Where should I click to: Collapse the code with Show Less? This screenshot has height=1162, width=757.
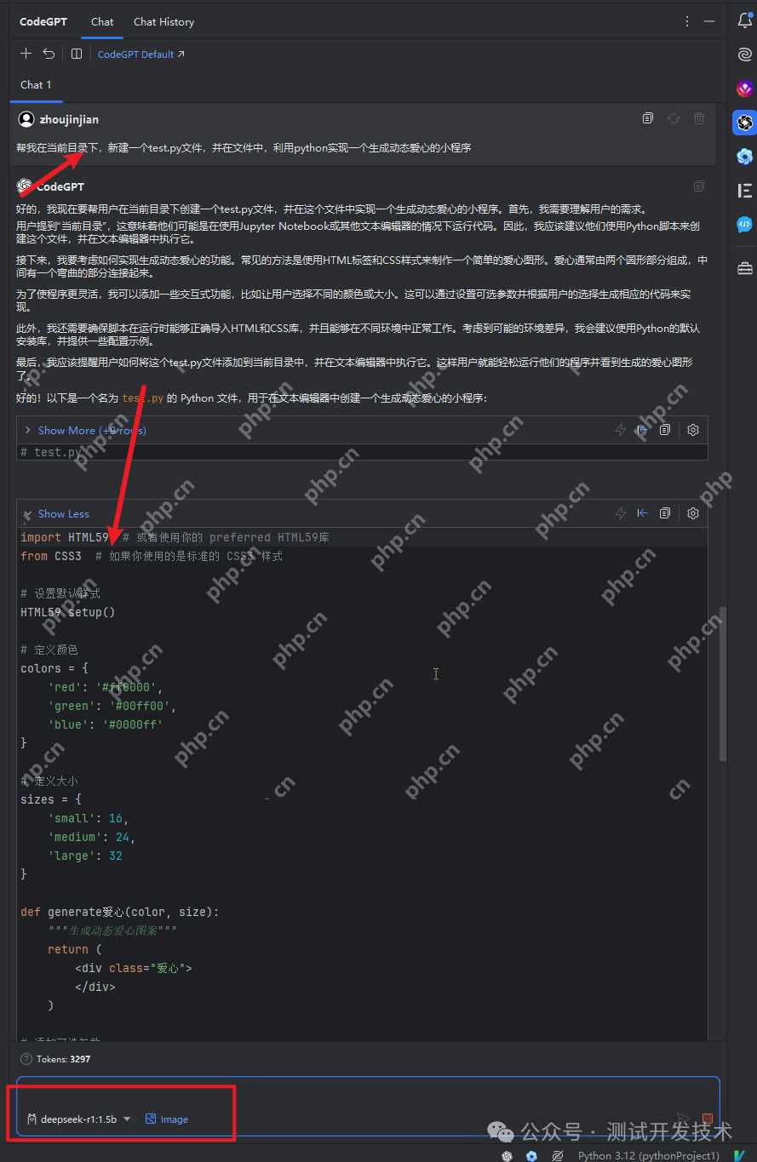coord(63,513)
